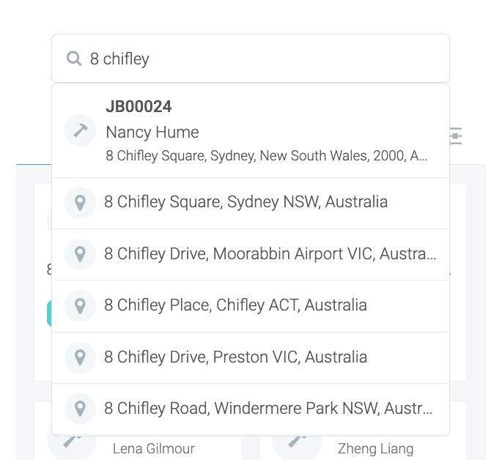Click the magnifier search icon
This screenshot has width=491, height=460.
tap(74, 59)
